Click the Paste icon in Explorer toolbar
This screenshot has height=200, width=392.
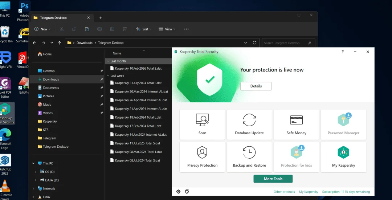tap(87, 29)
